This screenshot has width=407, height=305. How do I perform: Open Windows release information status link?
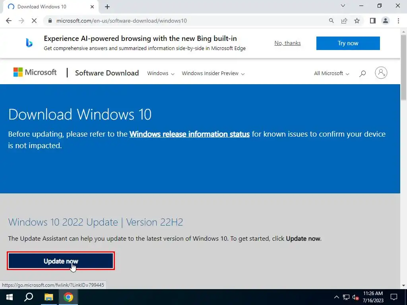190,134
